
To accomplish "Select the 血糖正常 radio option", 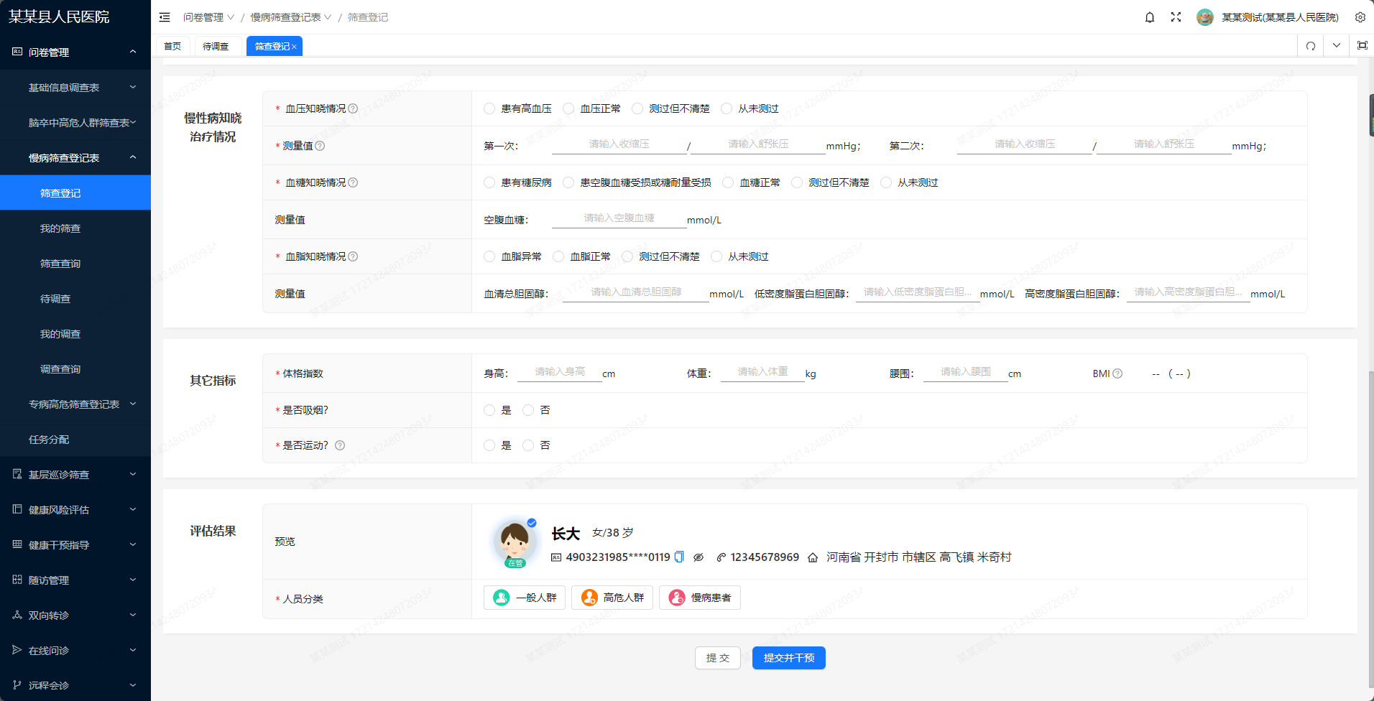I will 728,182.
